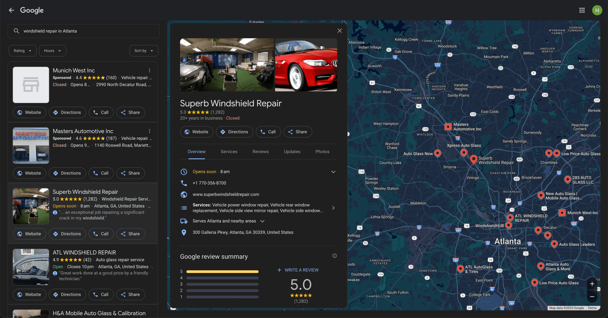
Task: Click H&A Mobile Auto Glass & Calibration title
Action: (99, 313)
